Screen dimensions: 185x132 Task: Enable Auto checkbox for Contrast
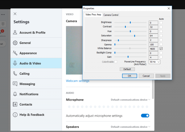tap(161, 27)
